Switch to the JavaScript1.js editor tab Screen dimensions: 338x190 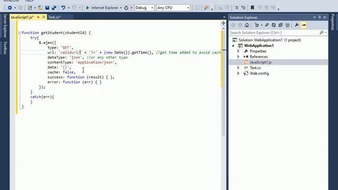click(22, 17)
